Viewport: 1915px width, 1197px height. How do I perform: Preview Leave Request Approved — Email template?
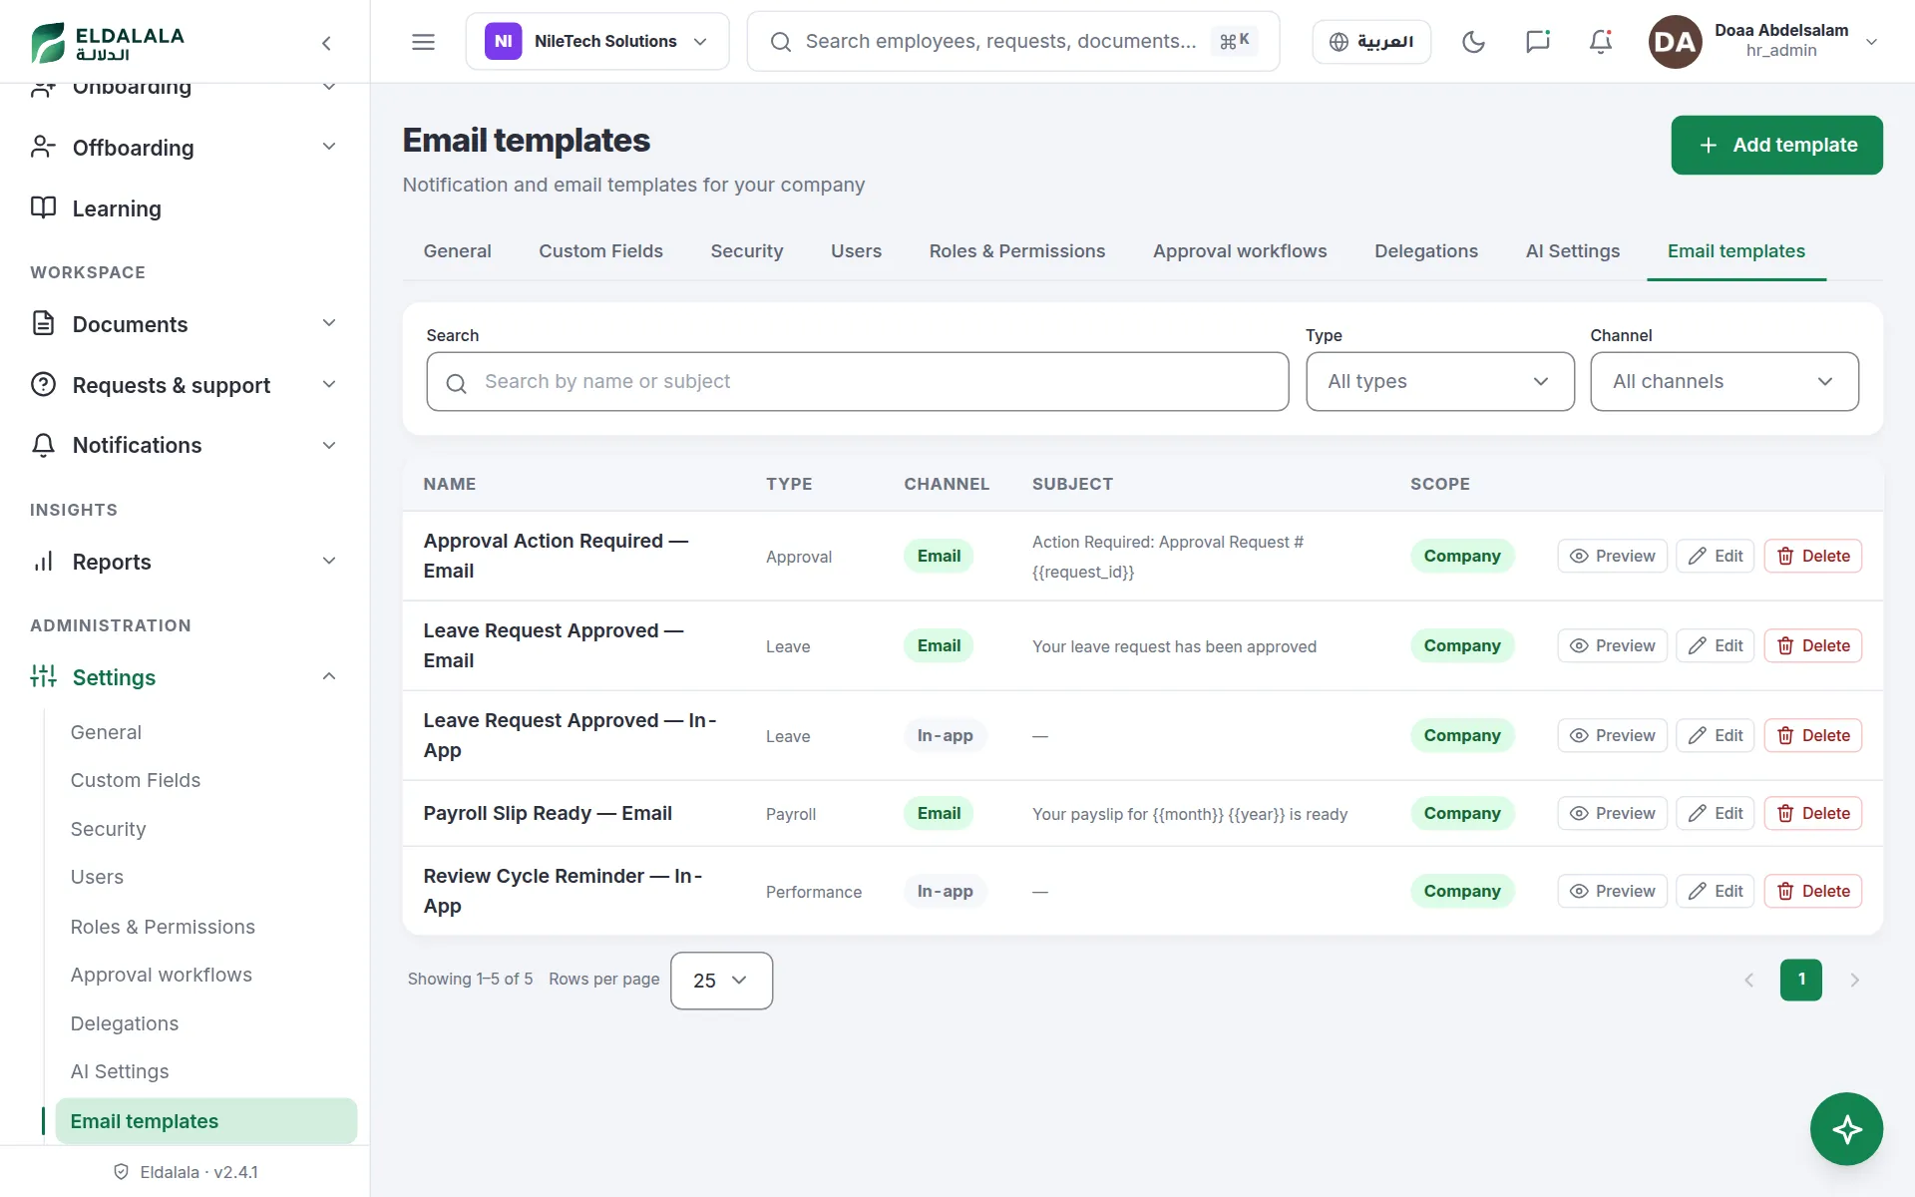coord(1612,646)
